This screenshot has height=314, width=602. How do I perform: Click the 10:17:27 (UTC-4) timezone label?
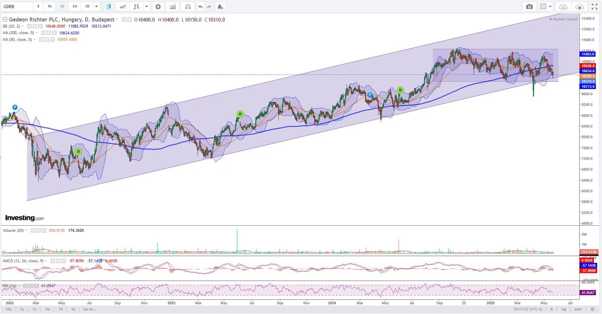click(x=529, y=309)
